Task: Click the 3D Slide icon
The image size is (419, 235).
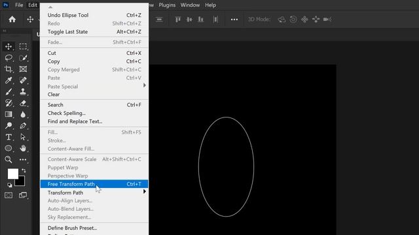Action: (316, 19)
